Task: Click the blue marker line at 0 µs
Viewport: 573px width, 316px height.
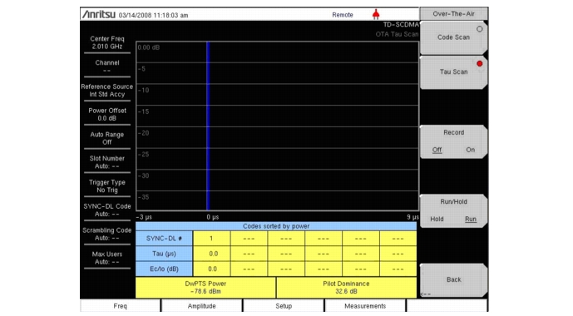Action: pos(208,126)
